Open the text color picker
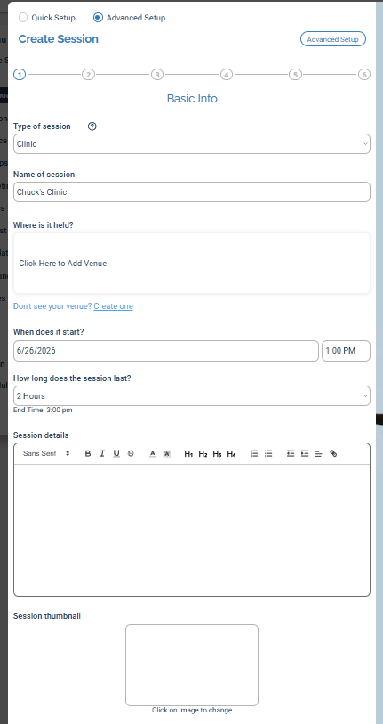This screenshot has width=383, height=724. [x=153, y=454]
